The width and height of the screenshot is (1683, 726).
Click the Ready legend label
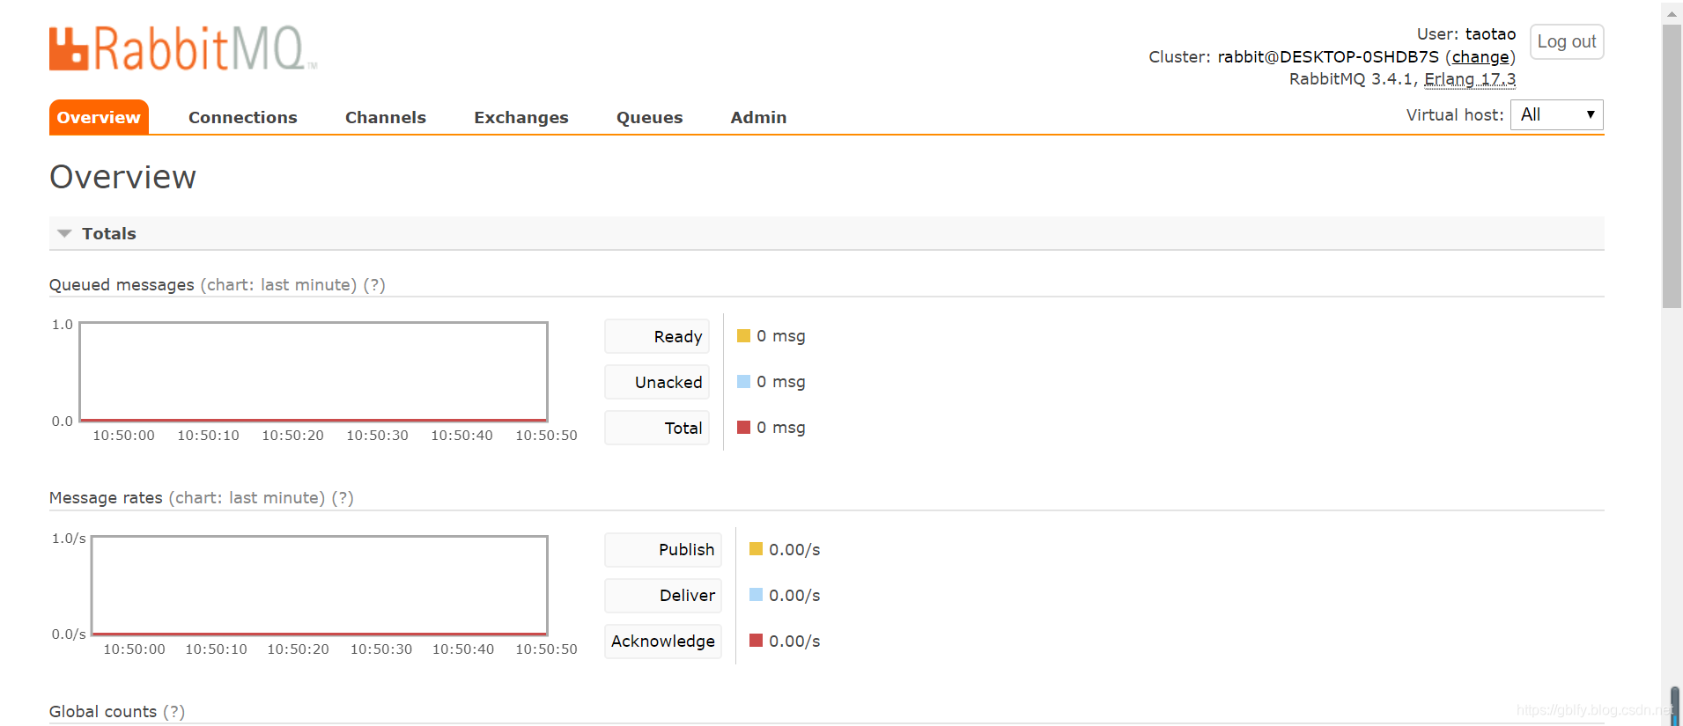click(x=657, y=336)
